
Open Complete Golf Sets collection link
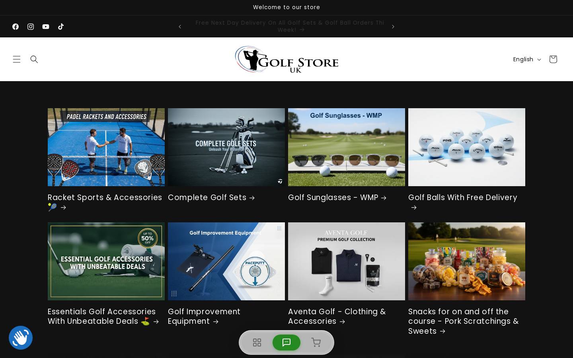(211, 197)
